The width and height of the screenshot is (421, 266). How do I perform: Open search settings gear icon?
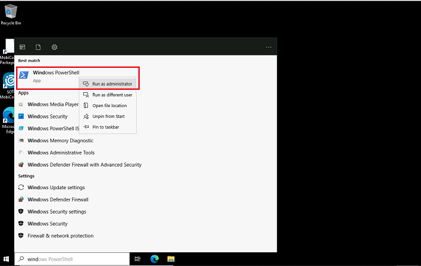(54, 47)
